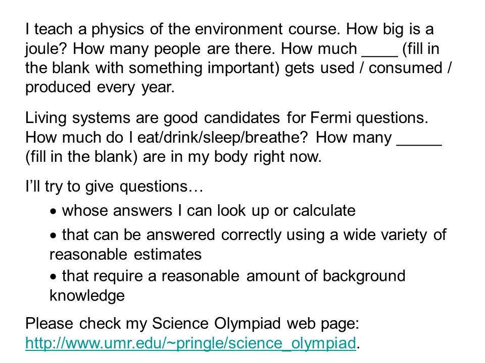The height and width of the screenshot is (363, 485).
Task: Click the phrase 'are in my body right now.'
Action: click(x=232, y=157)
